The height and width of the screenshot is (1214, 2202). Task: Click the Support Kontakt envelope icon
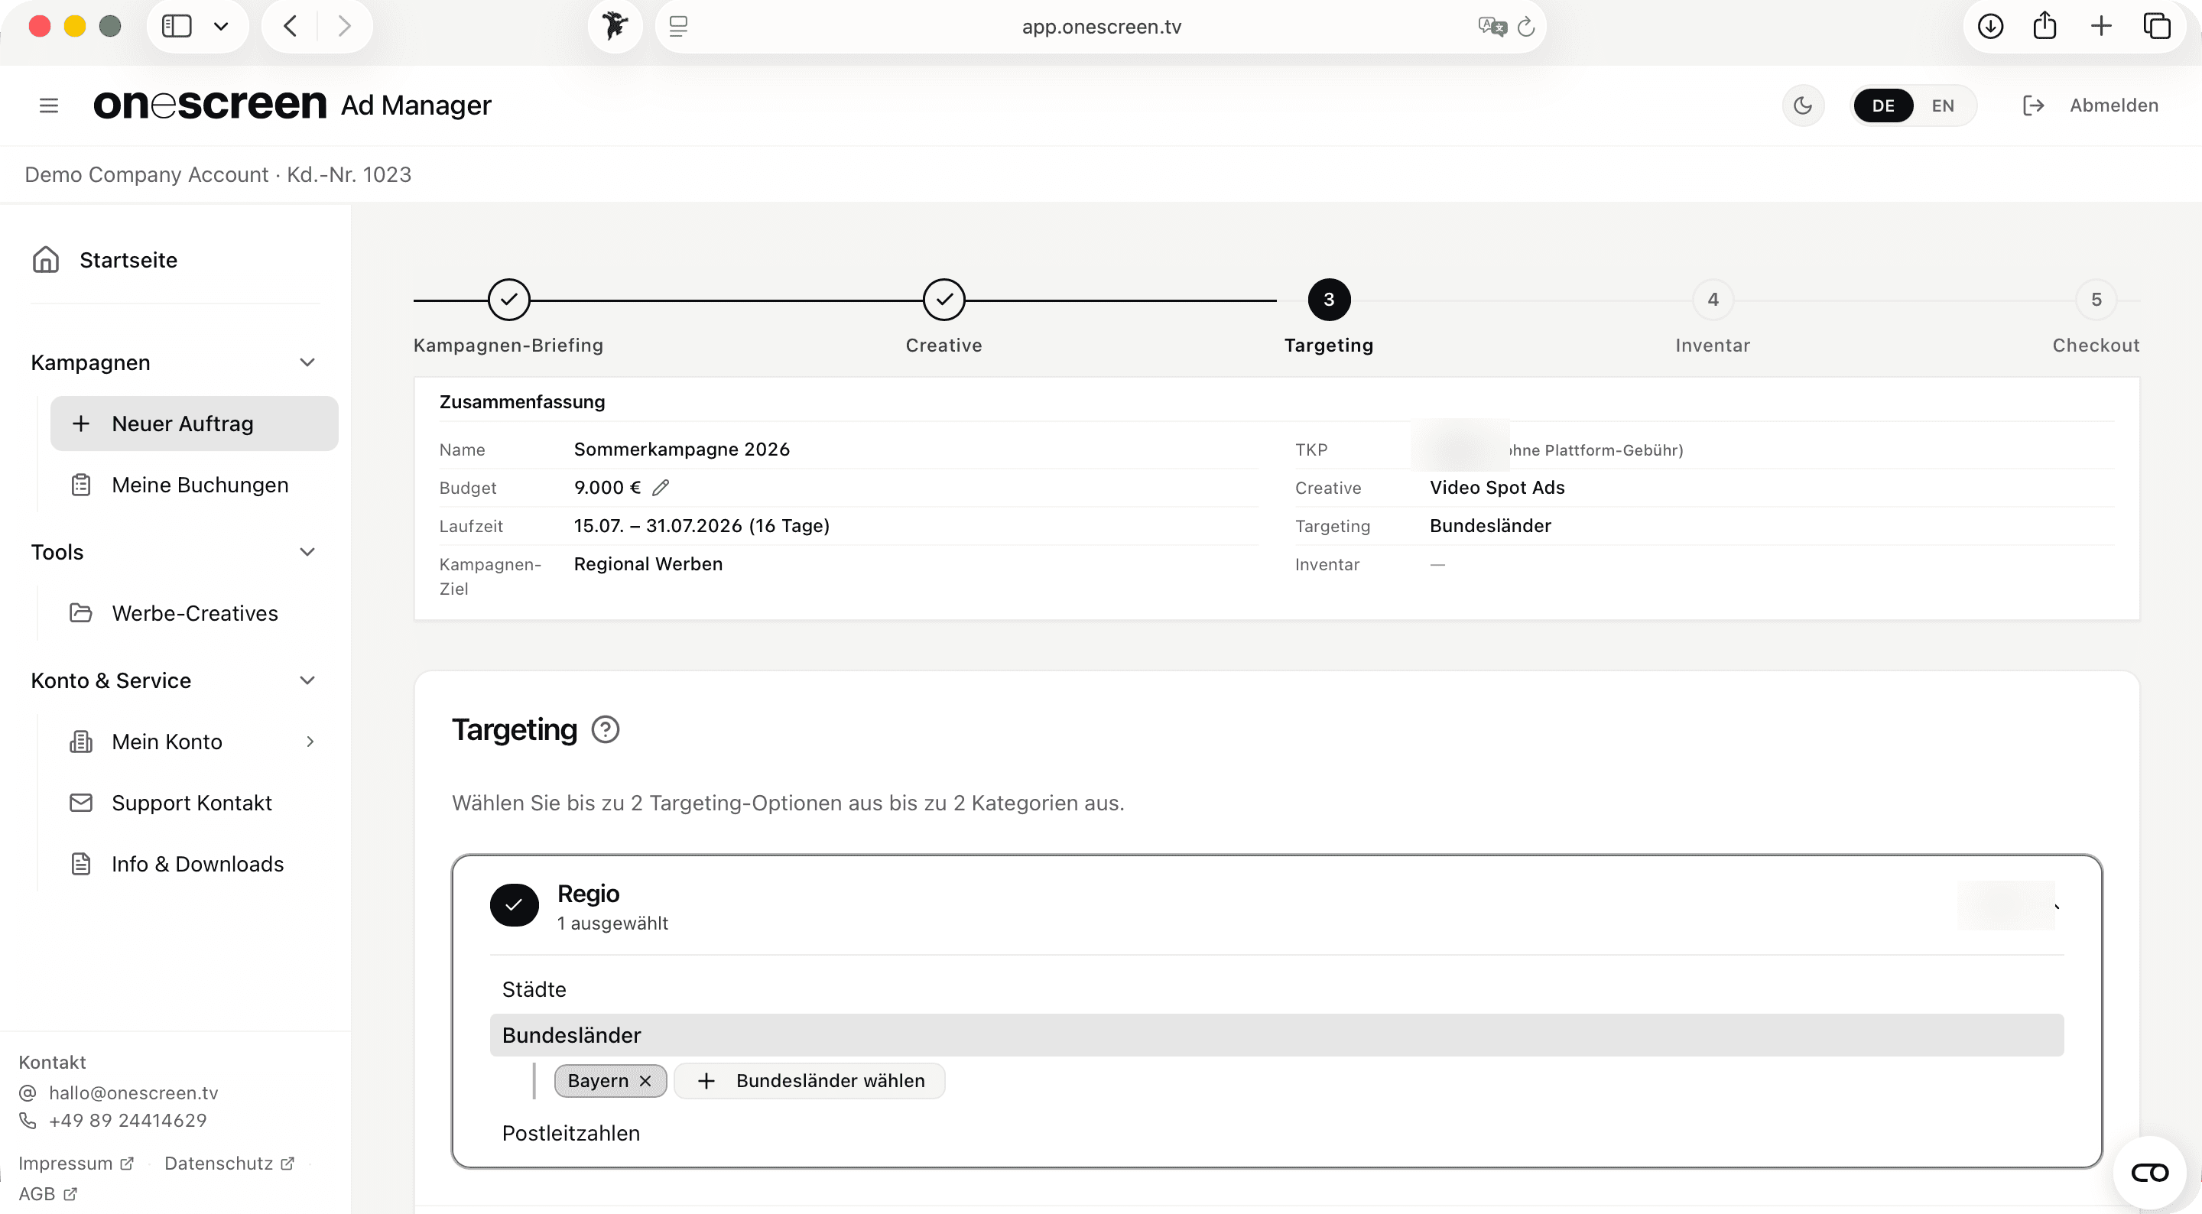80,803
